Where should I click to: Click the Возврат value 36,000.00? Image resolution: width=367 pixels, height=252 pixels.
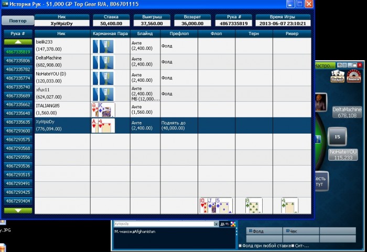[192, 24]
